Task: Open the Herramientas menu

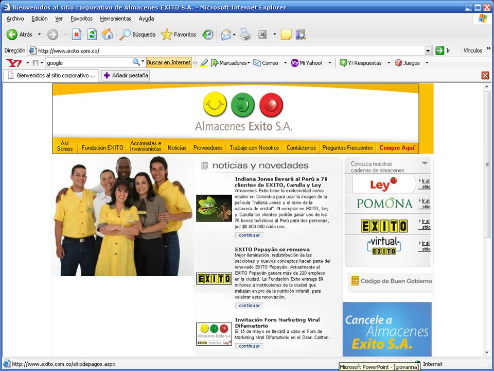Action: pos(116,19)
